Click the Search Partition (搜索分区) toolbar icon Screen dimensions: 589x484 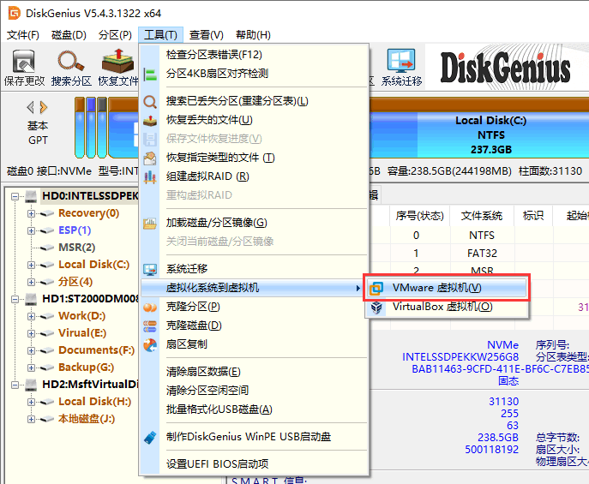[x=71, y=68]
